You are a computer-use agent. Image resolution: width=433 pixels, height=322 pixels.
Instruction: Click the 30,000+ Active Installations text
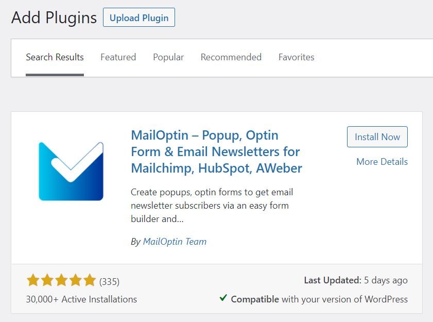pyautogui.click(x=81, y=299)
